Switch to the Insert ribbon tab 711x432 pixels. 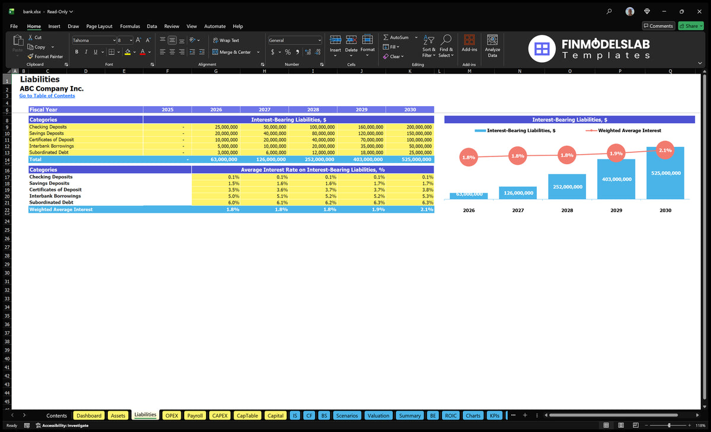tap(54, 26)
